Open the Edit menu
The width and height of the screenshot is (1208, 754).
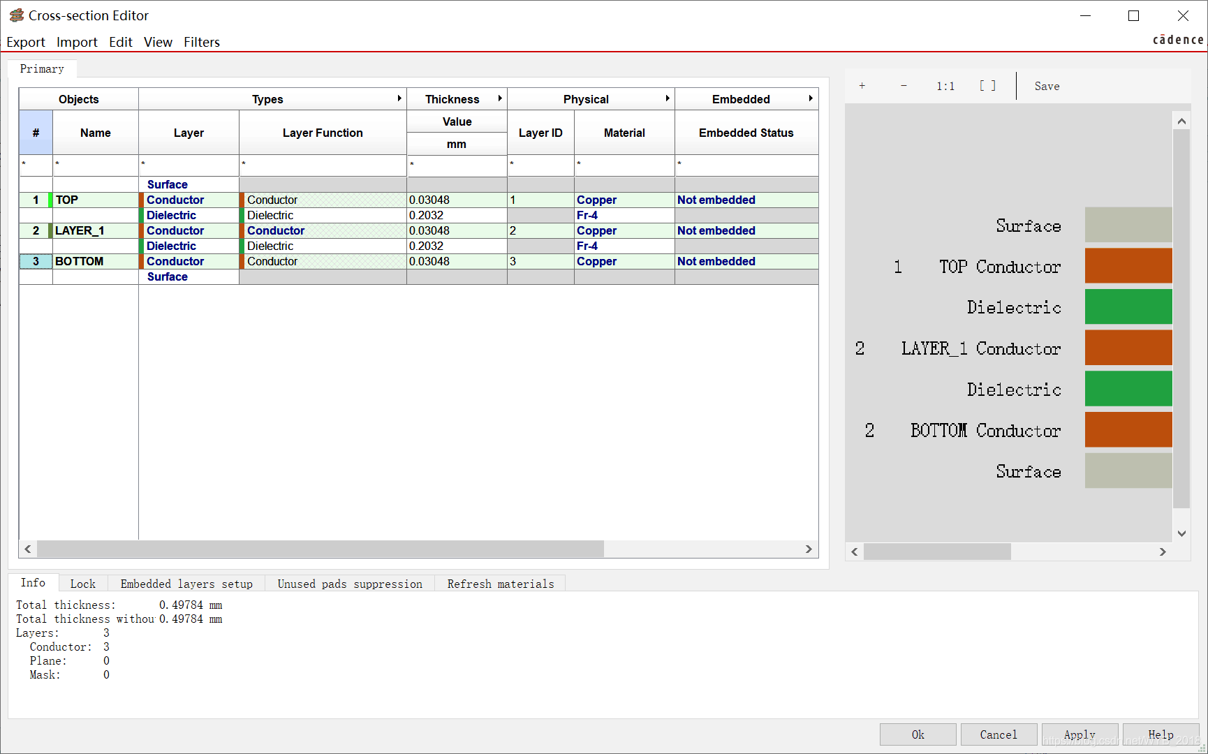[x=121, y=42]
